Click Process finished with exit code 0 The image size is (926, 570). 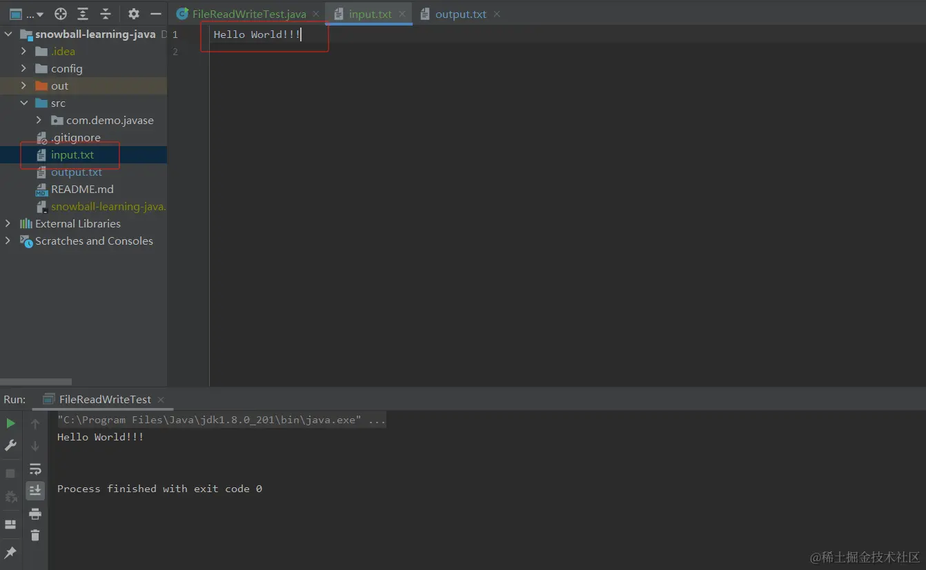[x=159, y=489]
